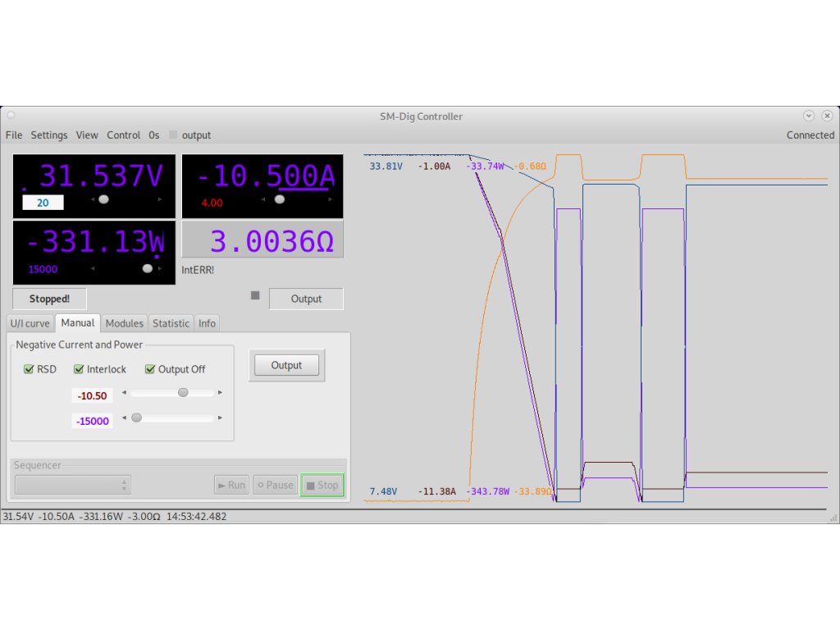Click the right arrow of the voltage slider
The image size is (840, 630).
(160, 199)
